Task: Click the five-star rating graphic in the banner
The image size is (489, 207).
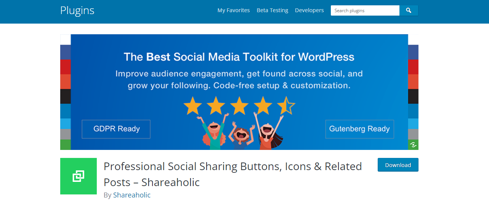Action: pos(239,105)
